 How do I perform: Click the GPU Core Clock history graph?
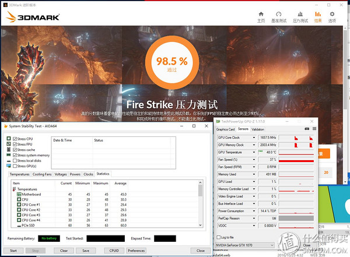[x=296, y=138]
